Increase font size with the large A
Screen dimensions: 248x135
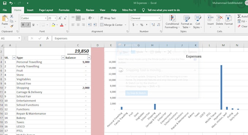click(x=60, y=18)
